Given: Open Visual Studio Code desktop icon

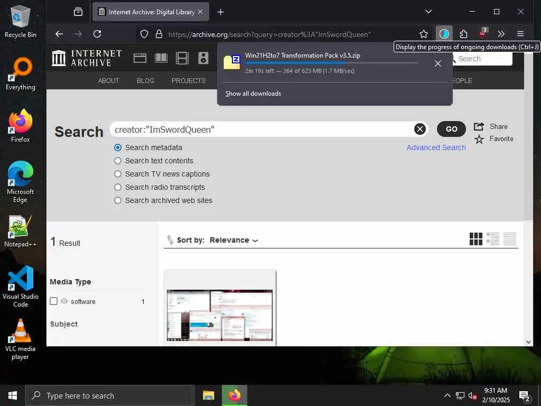Looking at the screenshot, I should (20, 287).
